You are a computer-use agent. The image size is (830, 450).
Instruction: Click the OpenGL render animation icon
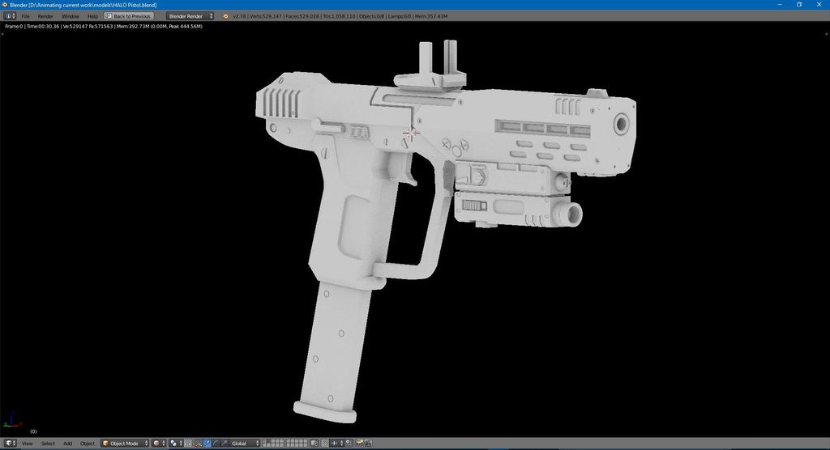(x=368, y=444)
